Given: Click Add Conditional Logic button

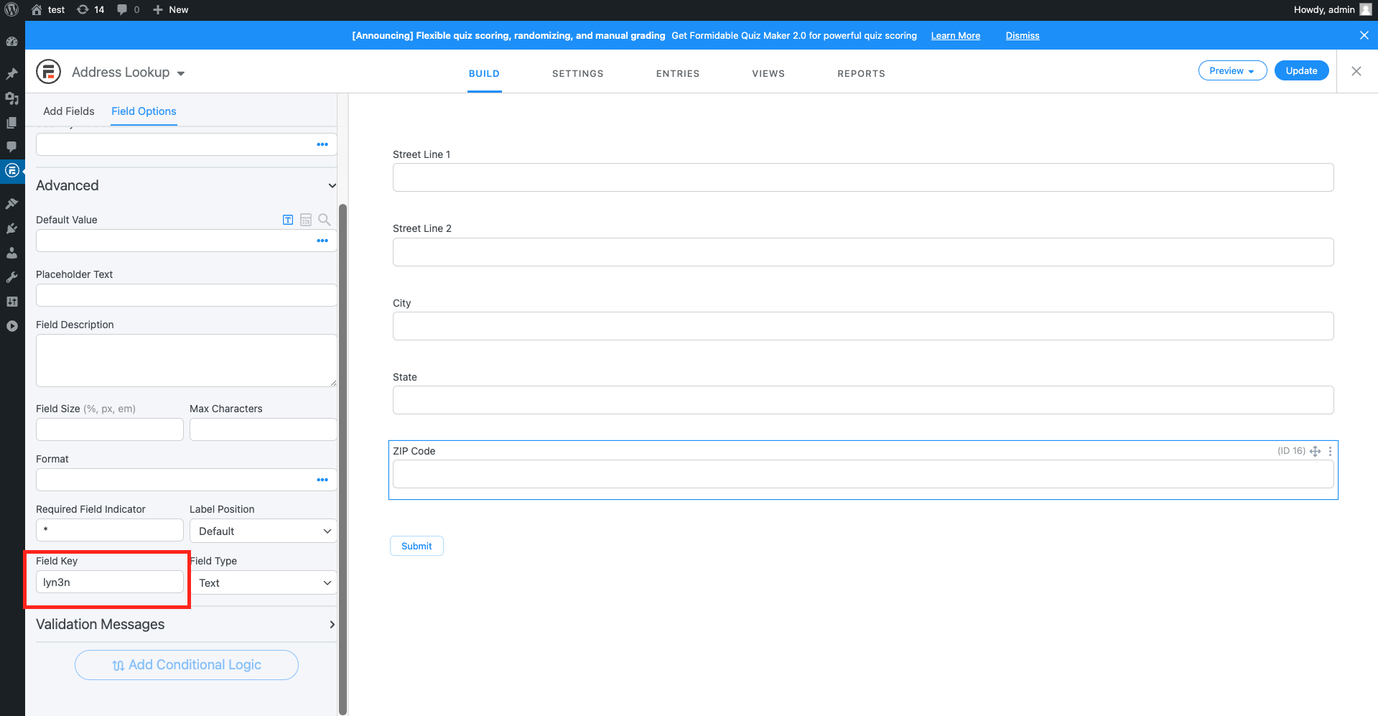Looking at the screenshot, I should [x=187, y=665].
